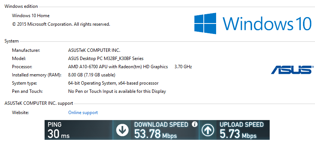The height and width of the screenshot is (148, 315).
Task: Click the Microsoft Corporation copyright line
Action: point(61,24)
